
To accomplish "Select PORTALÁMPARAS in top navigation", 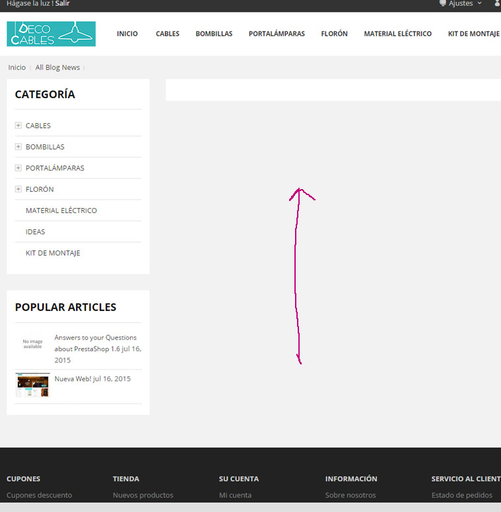I will [x=277, y=34].
